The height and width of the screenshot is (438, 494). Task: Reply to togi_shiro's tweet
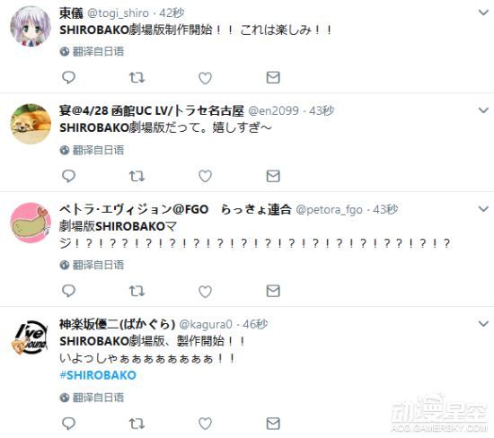tap(68, 77)
